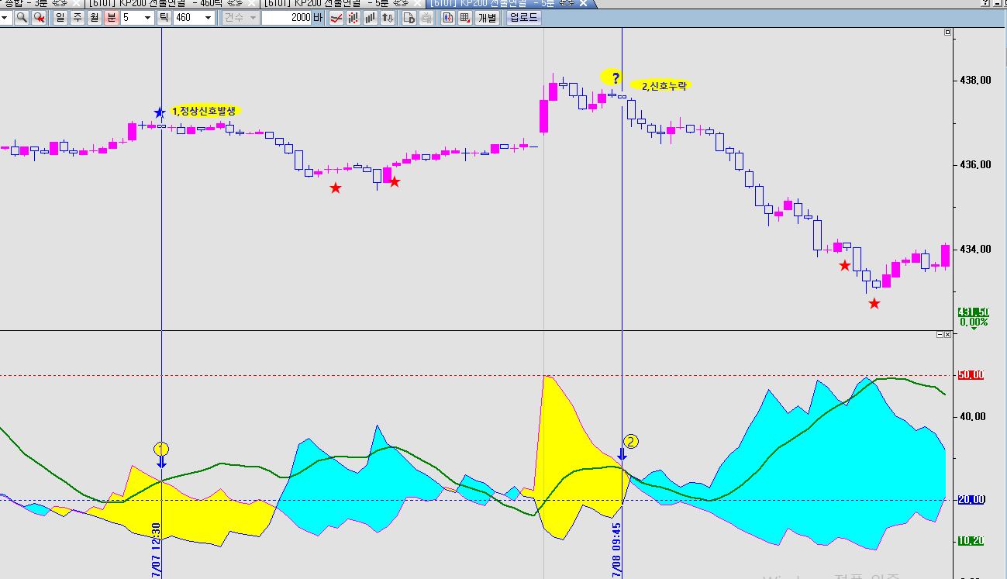This screenshot has height=579, width=1007.
Task: Toggle the 일 (daily) period button
Action: [60, 18]
